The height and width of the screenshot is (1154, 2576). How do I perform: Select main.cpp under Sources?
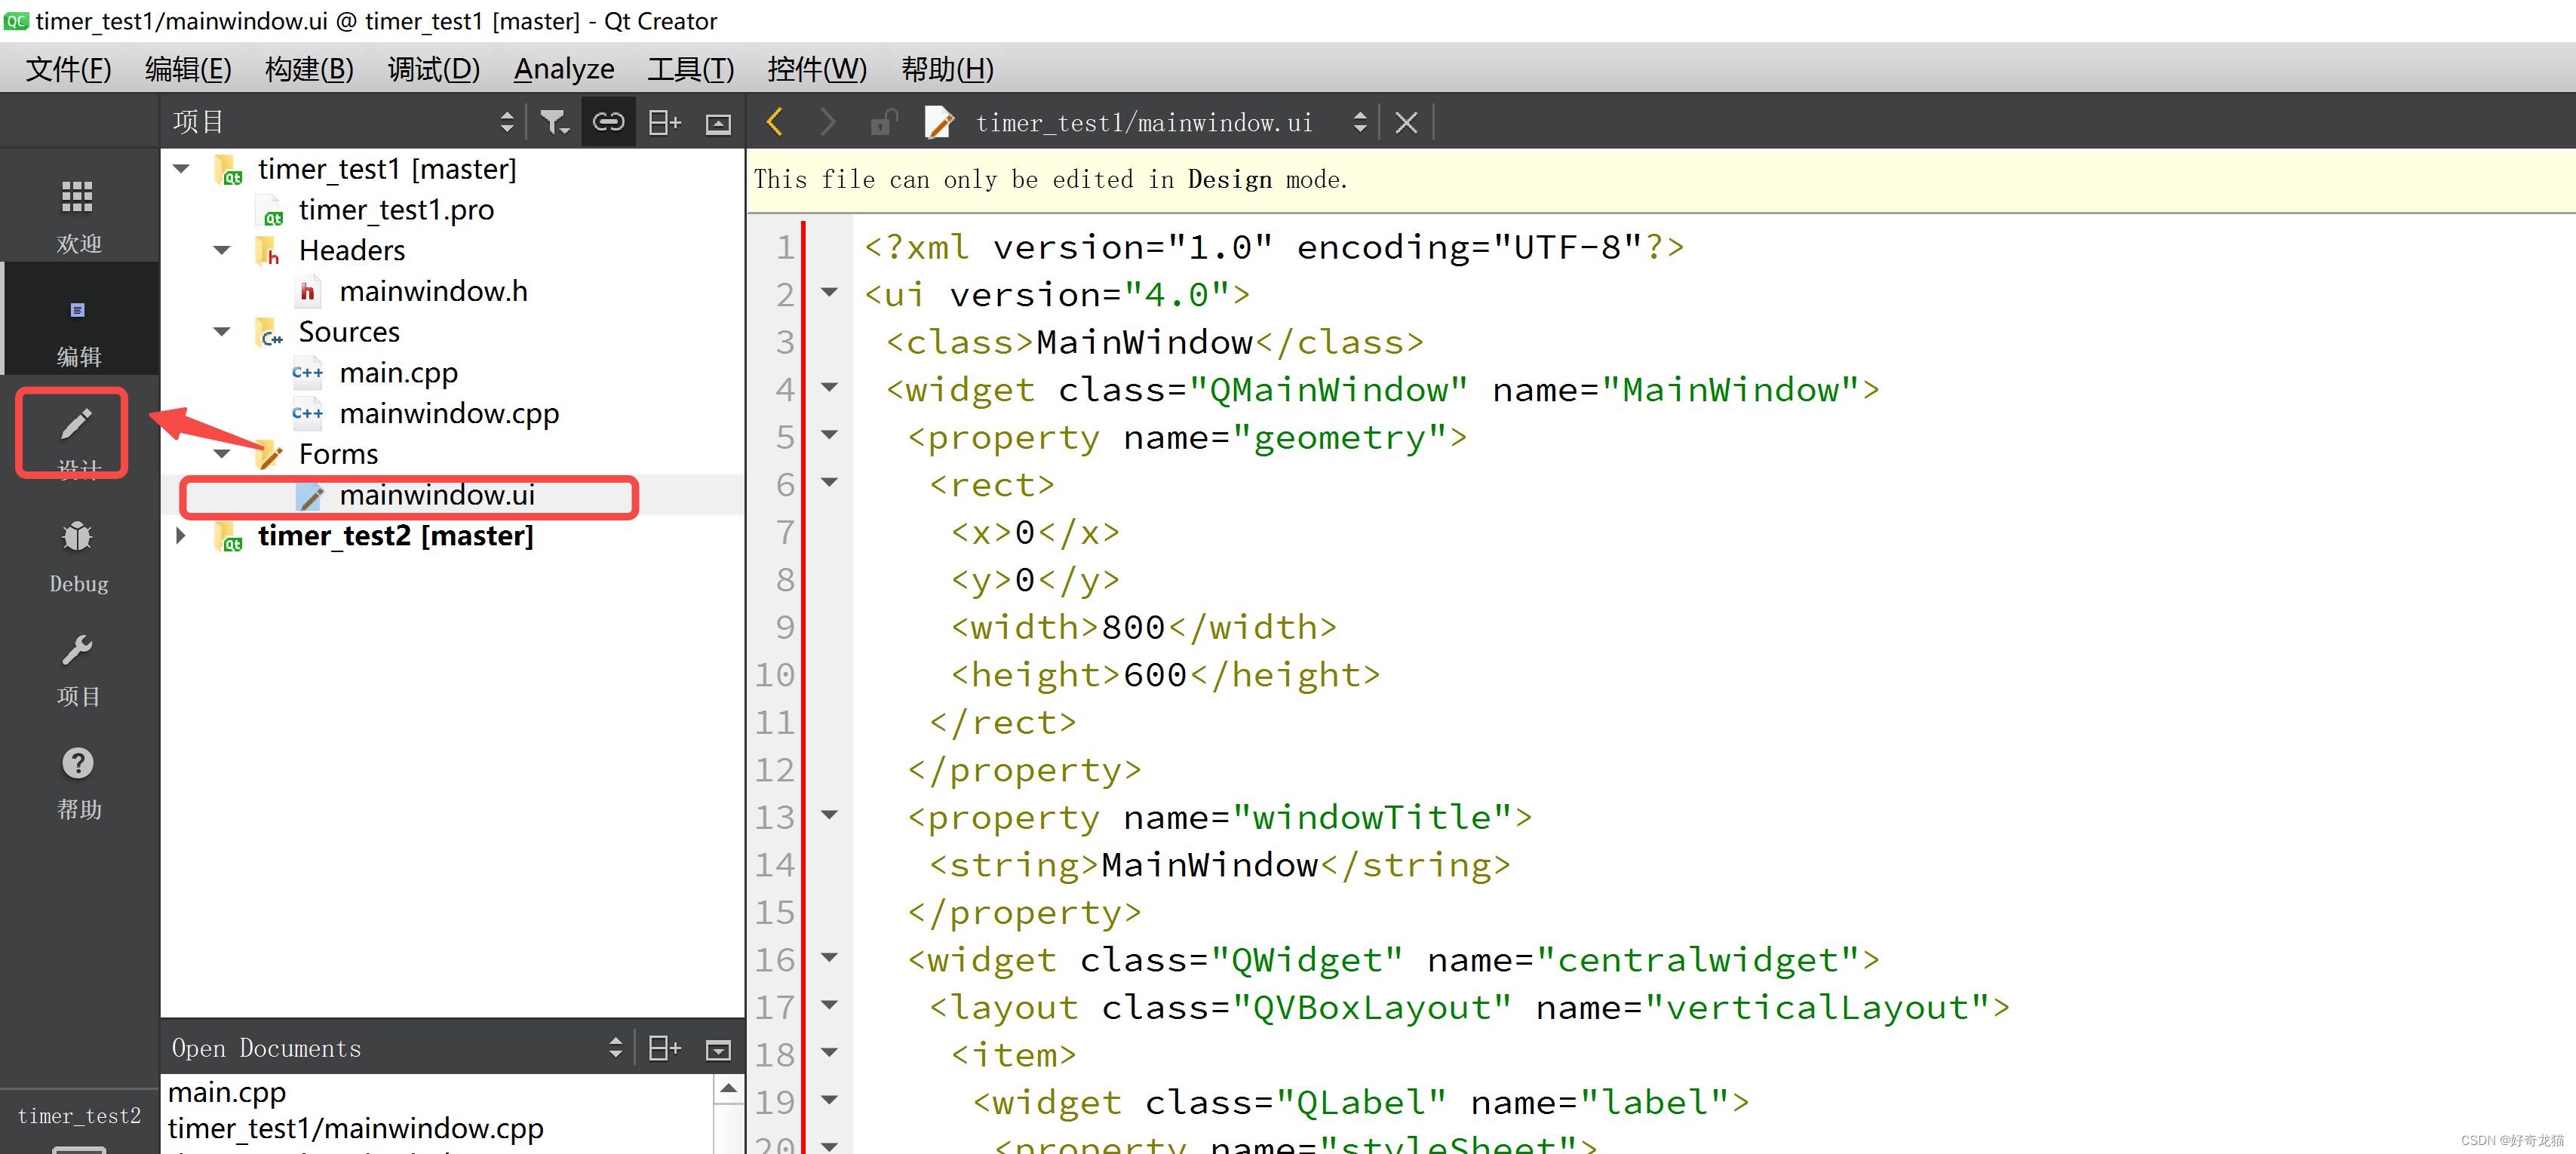[x=398, y=373]
